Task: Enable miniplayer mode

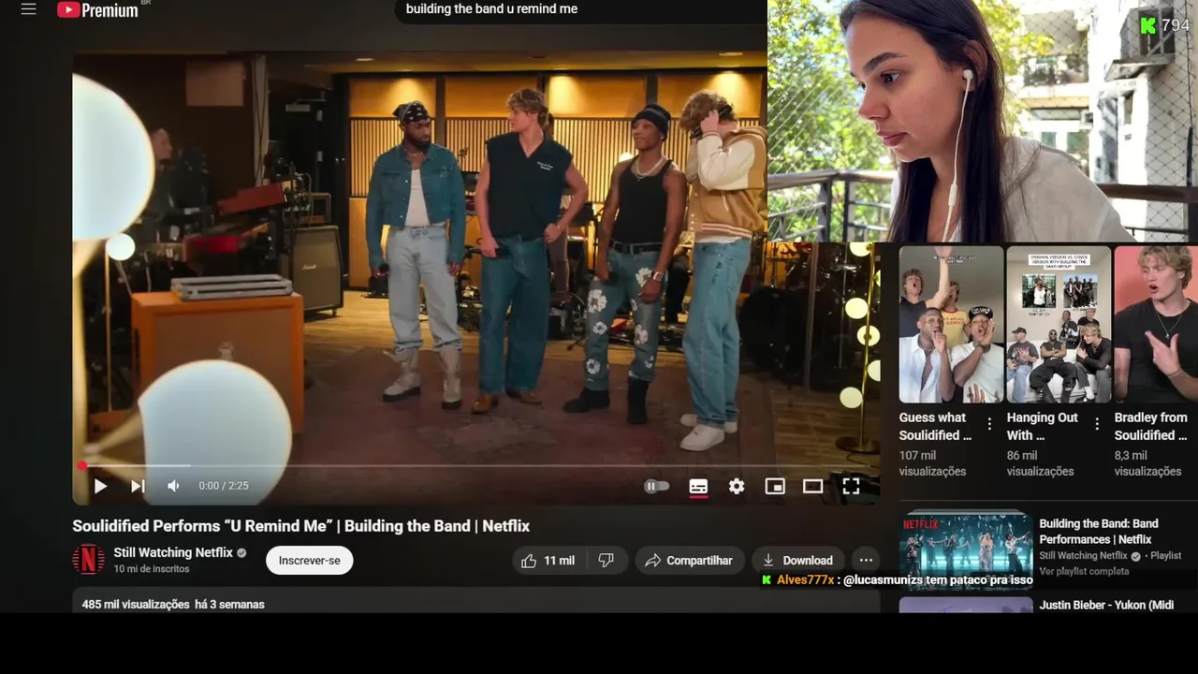Action: coord(775,486)
